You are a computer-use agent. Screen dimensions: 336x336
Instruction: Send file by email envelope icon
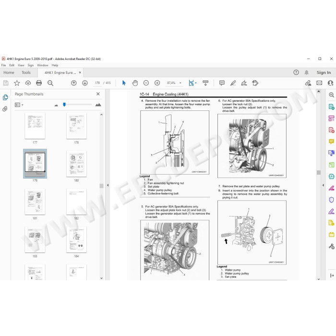[x=319, y=83]
